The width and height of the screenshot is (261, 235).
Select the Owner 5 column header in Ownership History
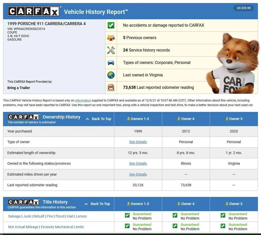point(234,119)
